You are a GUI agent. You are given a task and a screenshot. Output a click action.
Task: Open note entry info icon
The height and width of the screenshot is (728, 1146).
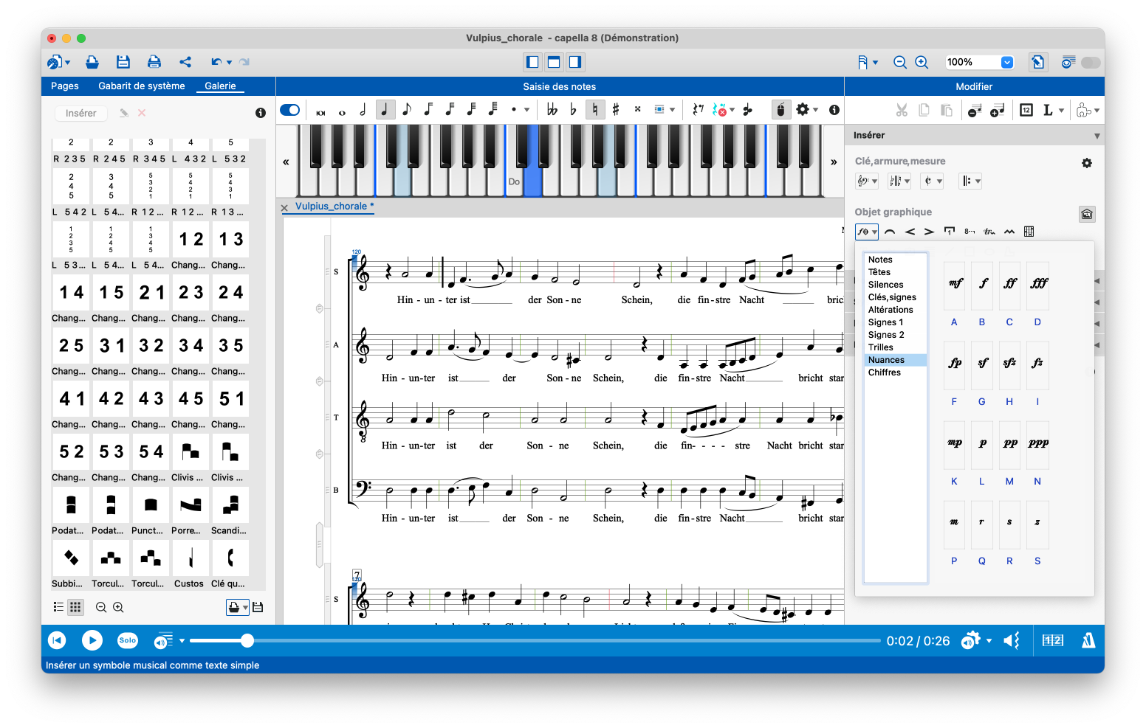(x=834, y=110)
